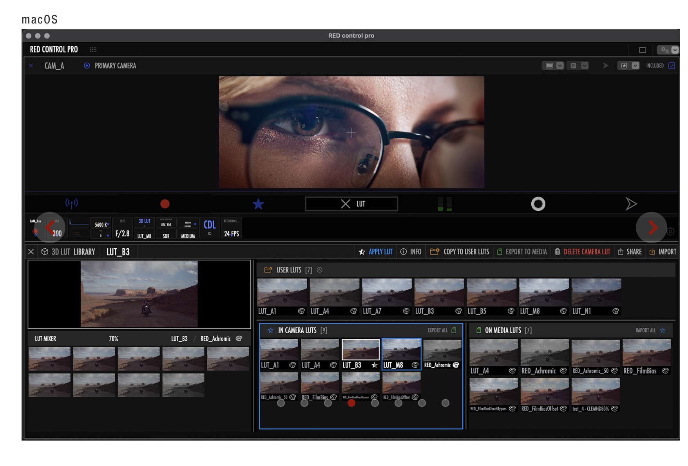Image resolution: width=688 pixels, height=466 pixels.
Task: Click the red record button
Action: click(x=165, y=204)
